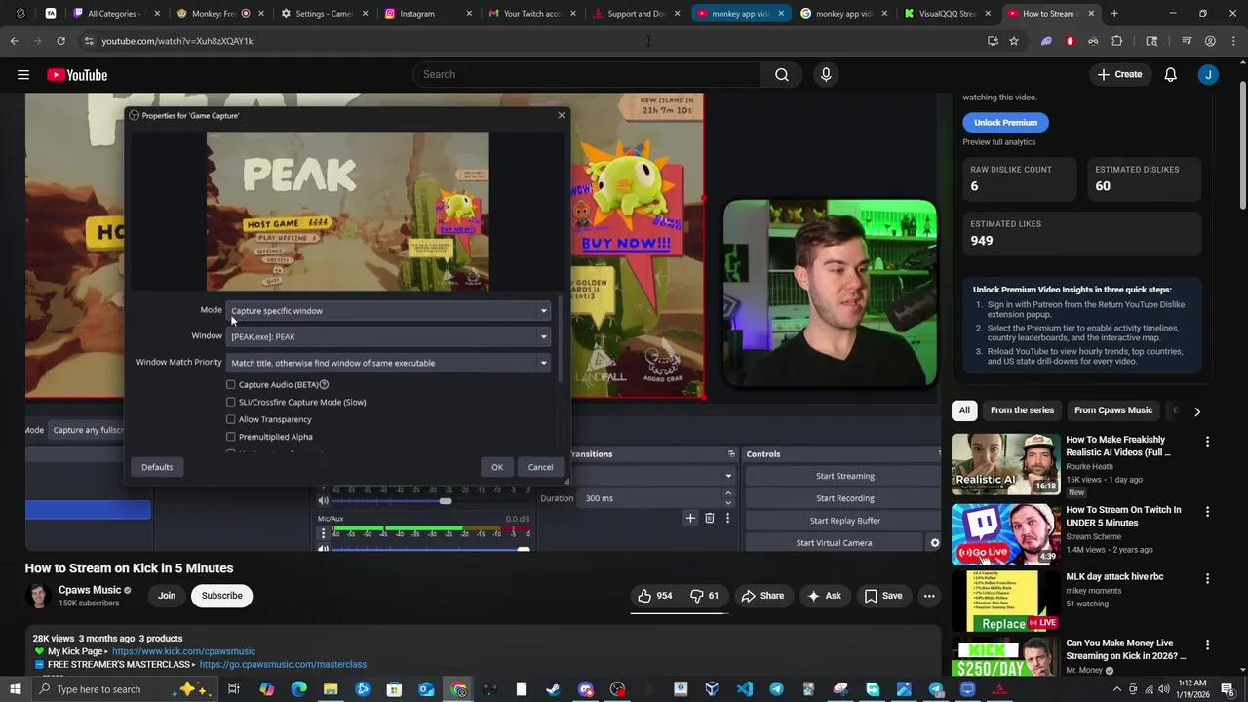Open options for Make Money Live suggestion
Image resolution: width=1248 pixels, height=702 pixels.
1207,645
